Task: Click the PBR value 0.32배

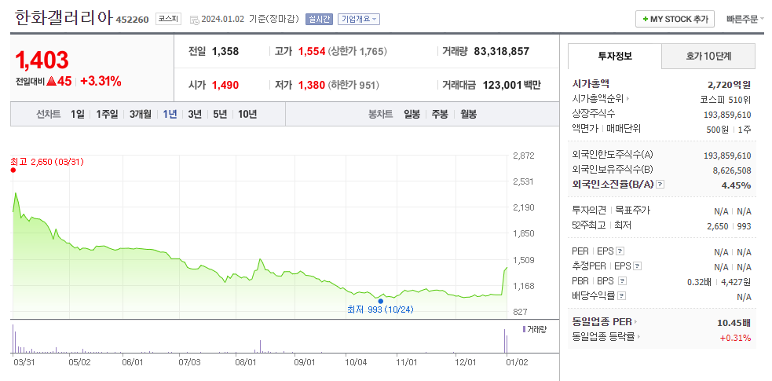Action: pos(699,282)
